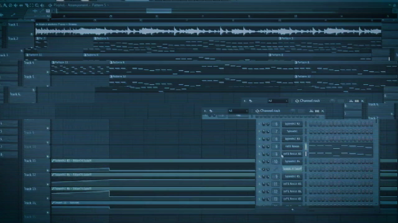Activate the speaker Playback tool in playlist toolbar
The height and width of the screenshot is (223, 398).
(42, 5)
